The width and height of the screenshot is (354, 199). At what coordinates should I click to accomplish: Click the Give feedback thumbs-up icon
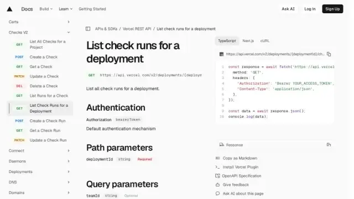[217, 185]
